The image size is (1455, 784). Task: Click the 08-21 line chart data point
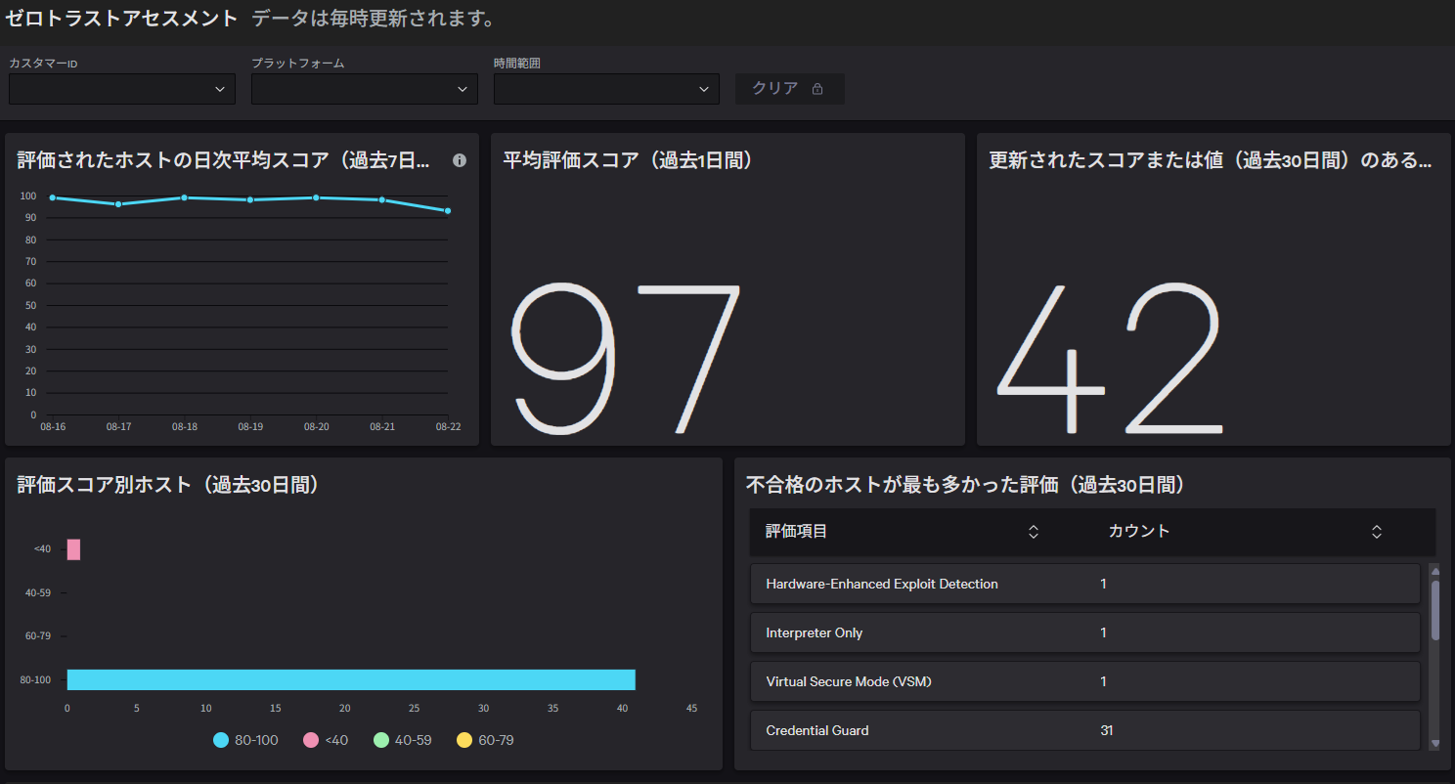coord(382,199)
